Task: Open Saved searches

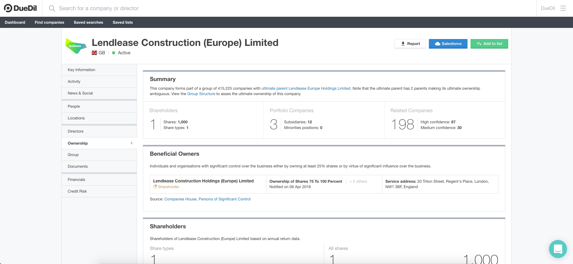Action: pos(88,22)
